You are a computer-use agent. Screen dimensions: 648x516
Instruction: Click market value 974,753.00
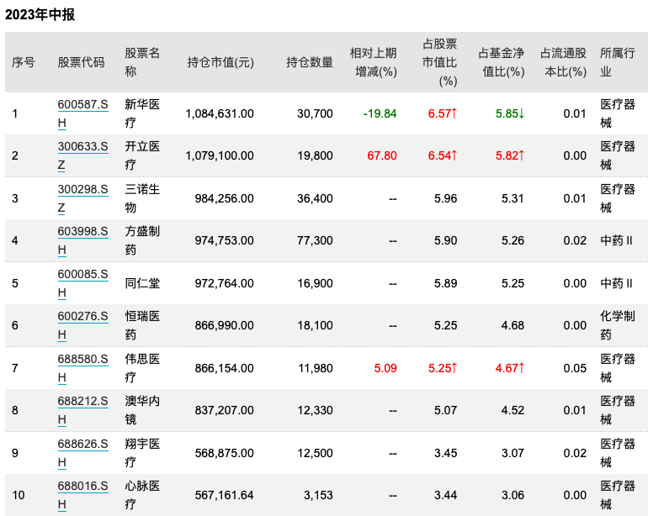click(225, 240)
